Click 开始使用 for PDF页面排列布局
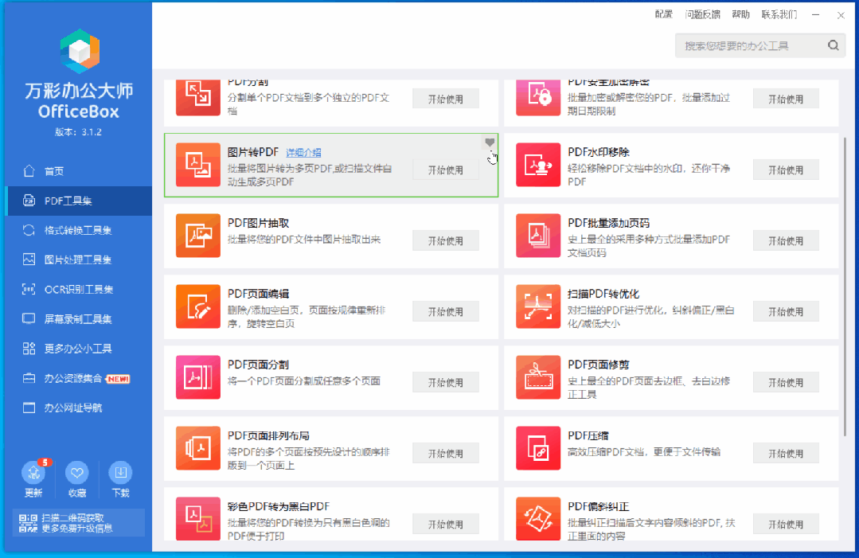This screenshot has height=558, width=859. (445, 454)
